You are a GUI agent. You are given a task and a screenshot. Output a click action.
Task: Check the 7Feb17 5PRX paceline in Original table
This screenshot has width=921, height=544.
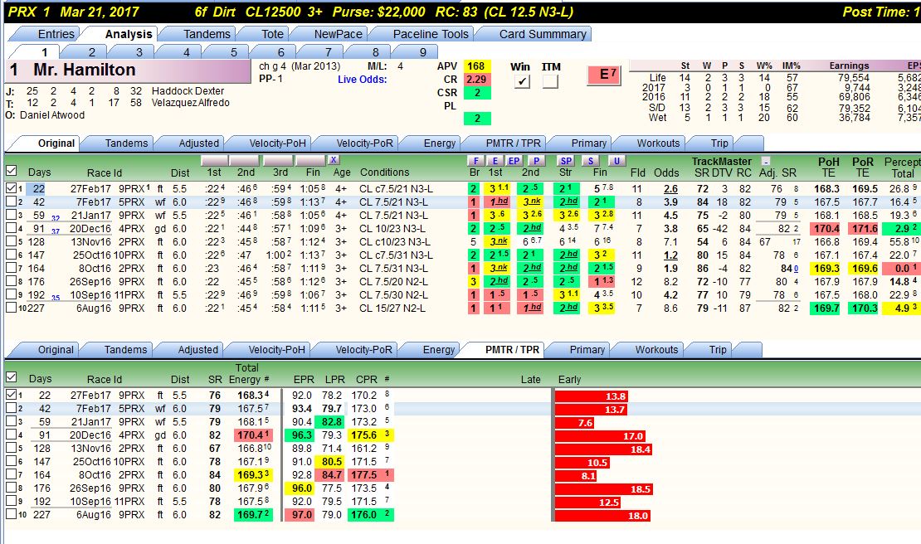coord(11,202)
